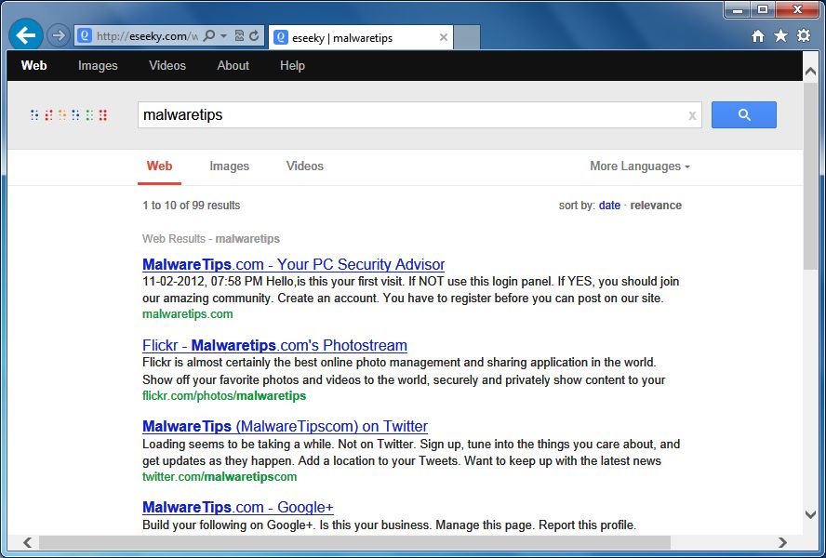The image size is (826, 558).
Task: Click the blue magnifier search button
Action: pos(744,115)
